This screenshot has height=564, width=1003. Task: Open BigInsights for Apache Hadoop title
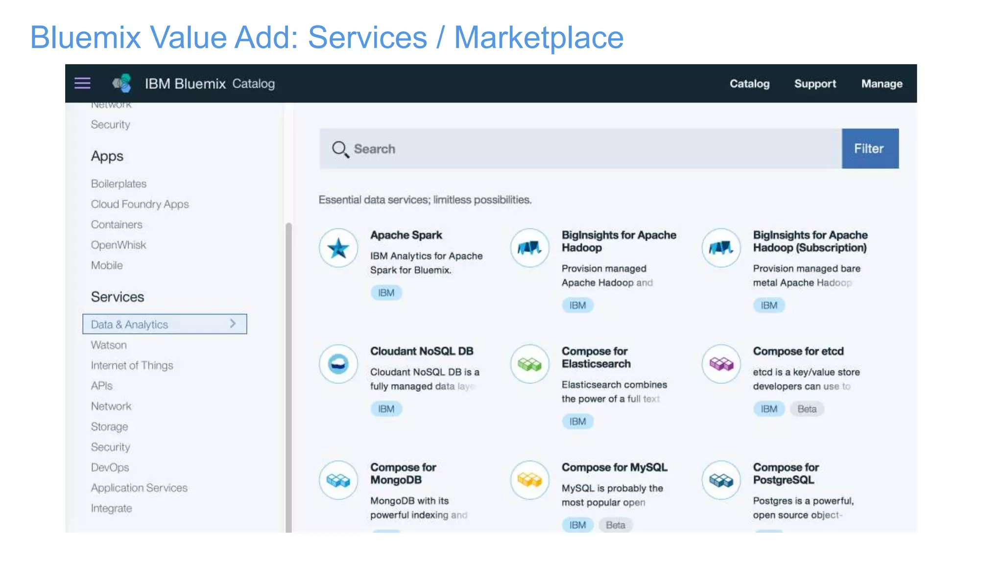[619, 241]
